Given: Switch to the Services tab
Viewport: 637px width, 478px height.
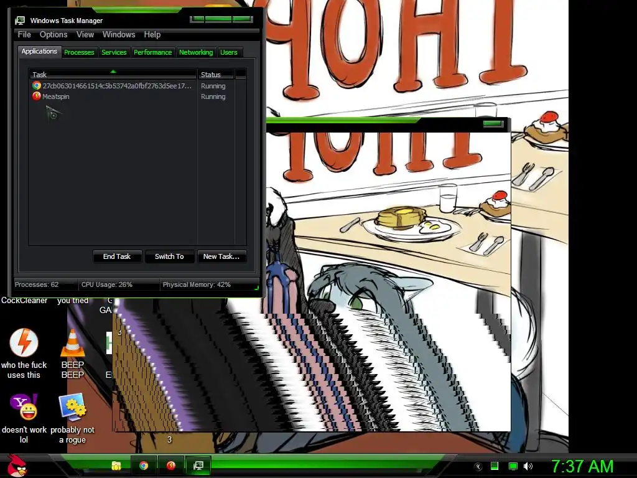Looking at the screenshot, I should coord(114,52).
